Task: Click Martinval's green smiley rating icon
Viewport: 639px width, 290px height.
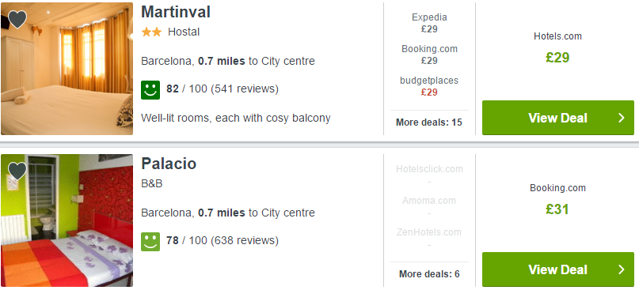Action: coord(150,90)
